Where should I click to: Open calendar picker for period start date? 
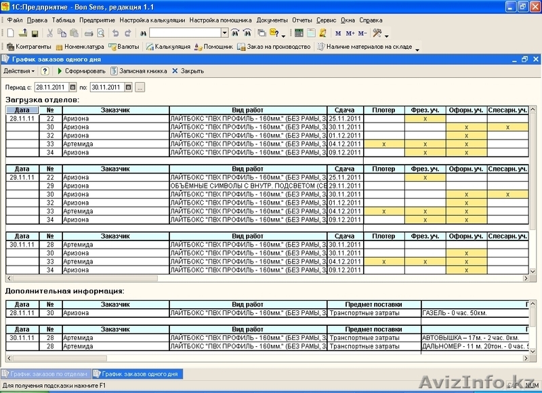click(72, 87)
